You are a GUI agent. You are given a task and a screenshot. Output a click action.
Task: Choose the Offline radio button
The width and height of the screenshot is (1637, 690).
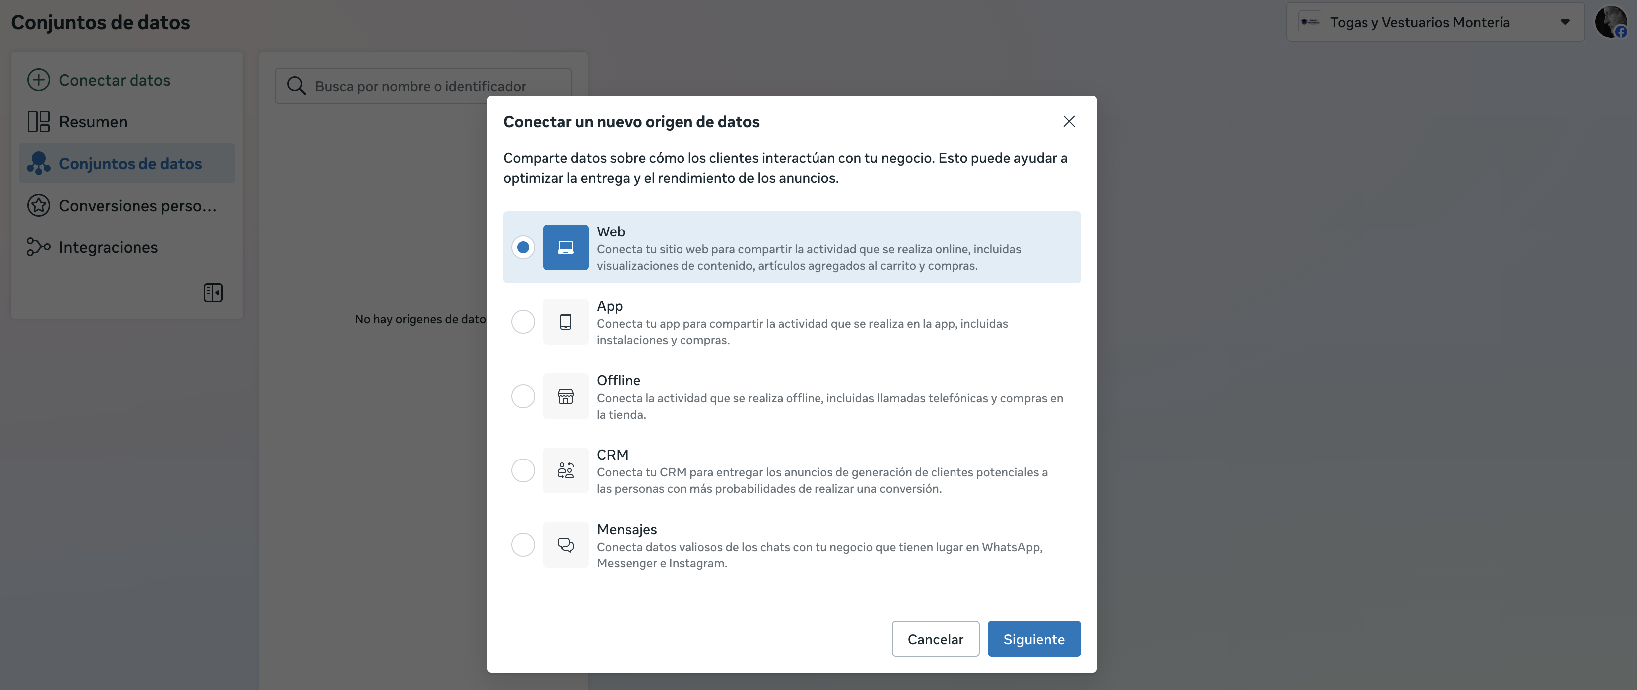(x=523, y=396)
